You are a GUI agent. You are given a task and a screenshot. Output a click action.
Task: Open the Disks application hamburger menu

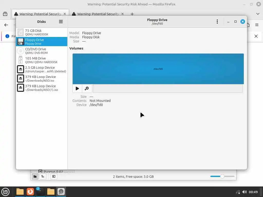pyautogui.click(x=61, y=22)
